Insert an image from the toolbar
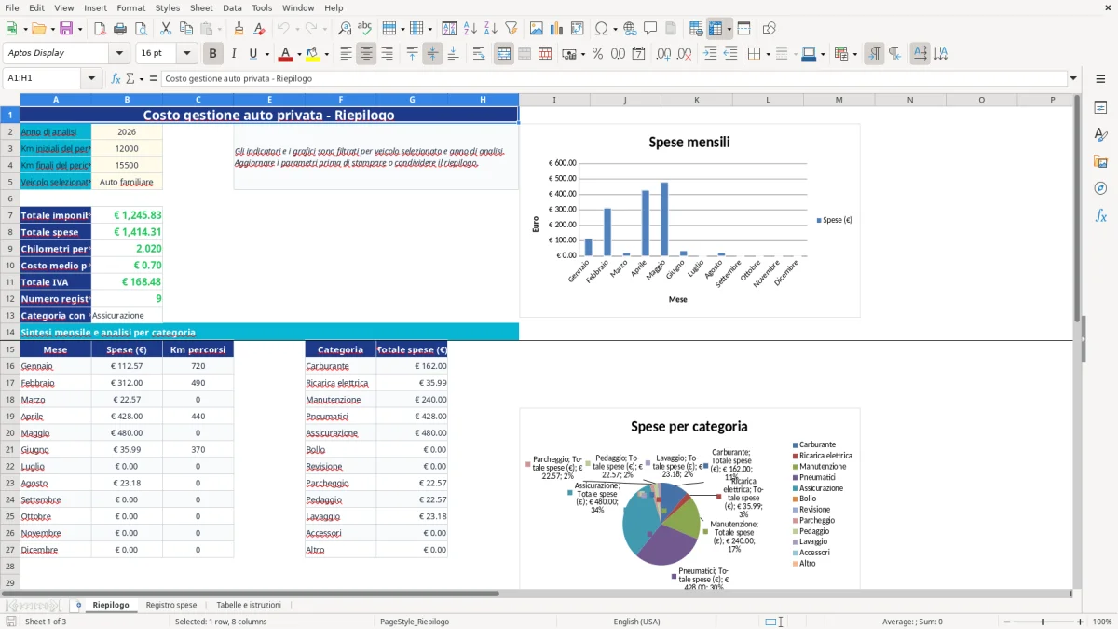The image size is (1118, 629). 537,29
